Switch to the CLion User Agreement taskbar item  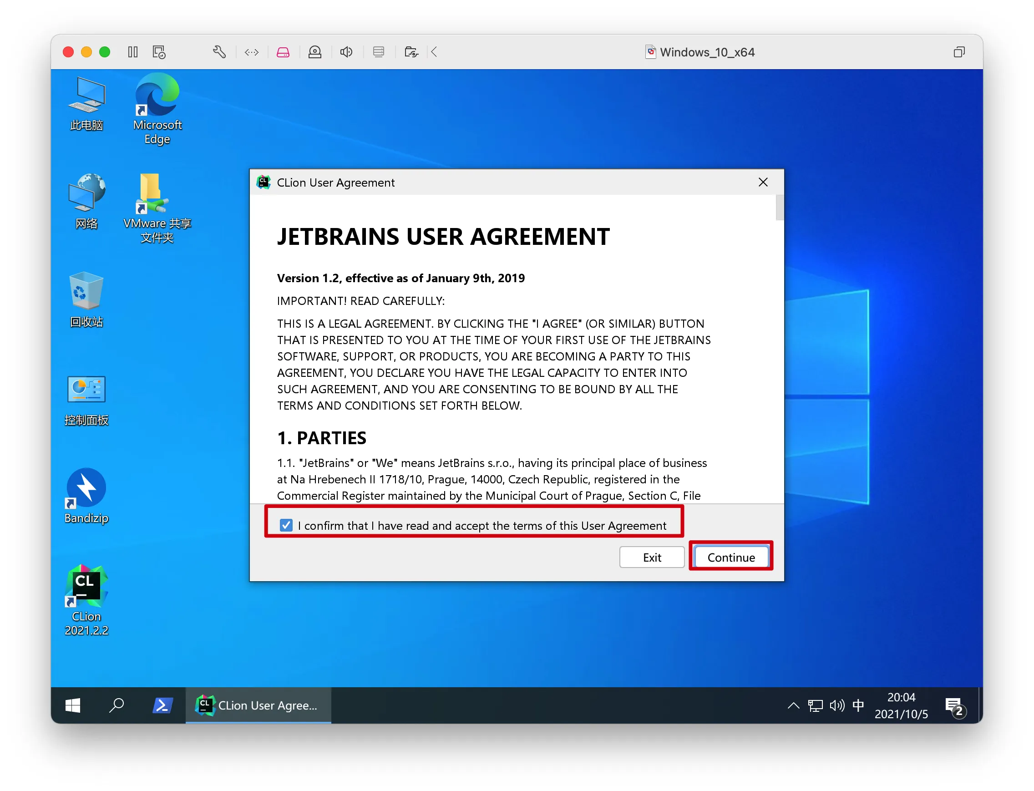click(x=258, y=705)
